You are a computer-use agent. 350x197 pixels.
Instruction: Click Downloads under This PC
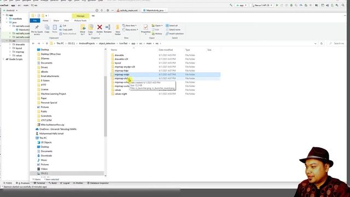point(46,155)
